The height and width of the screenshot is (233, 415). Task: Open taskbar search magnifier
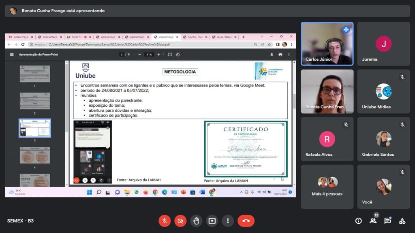[99, 192]
